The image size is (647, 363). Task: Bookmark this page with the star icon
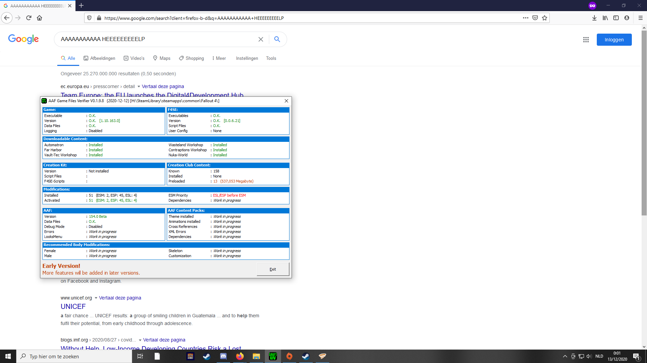[x=545, y=18]
